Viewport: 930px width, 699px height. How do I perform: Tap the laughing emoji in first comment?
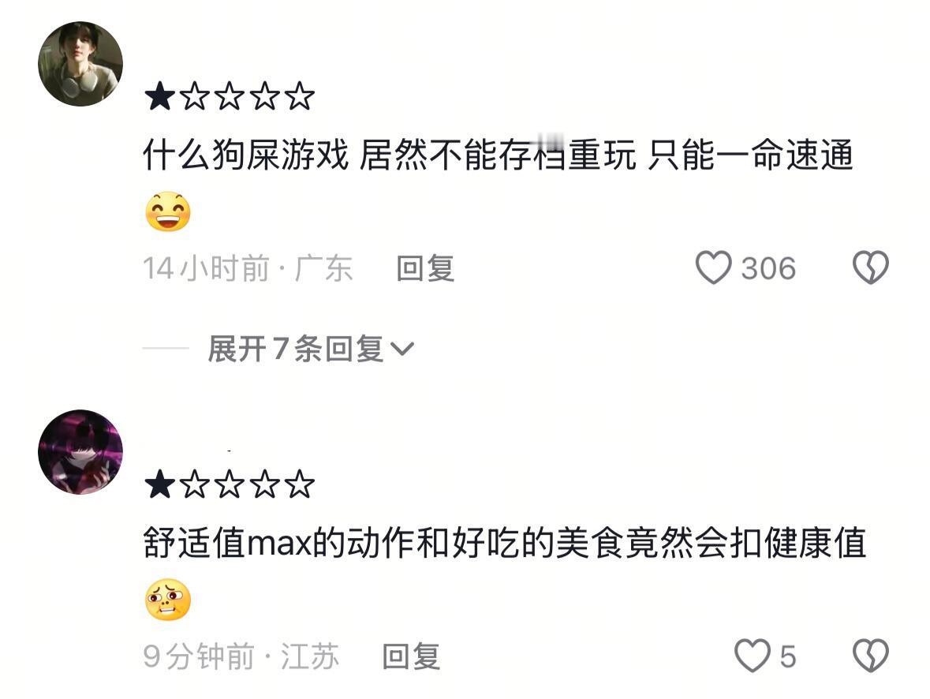[x=168, y=212]
